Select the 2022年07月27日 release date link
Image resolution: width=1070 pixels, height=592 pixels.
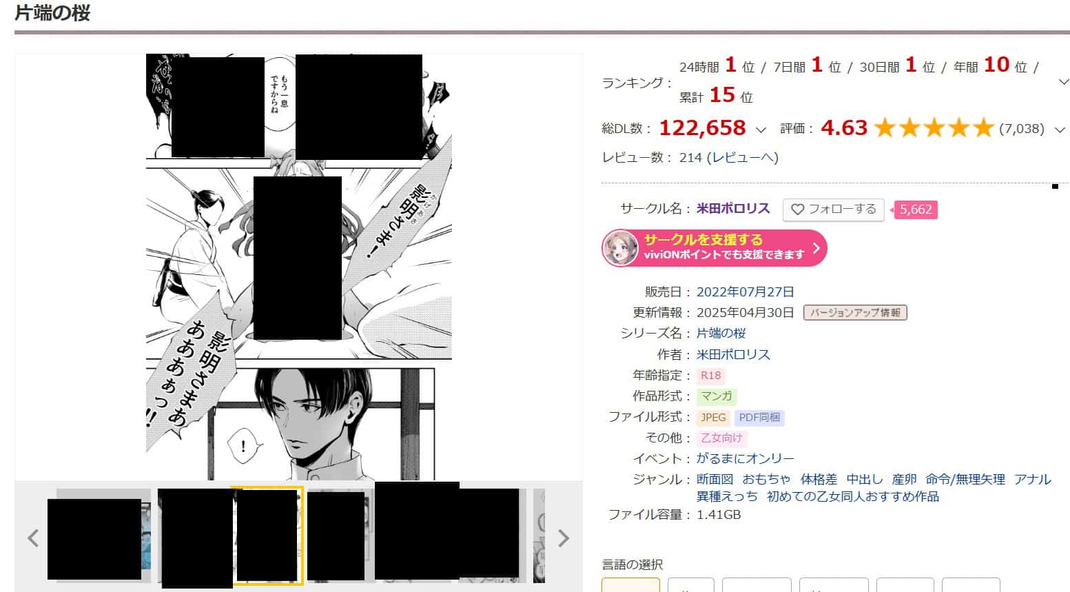(x=745, y=292)
